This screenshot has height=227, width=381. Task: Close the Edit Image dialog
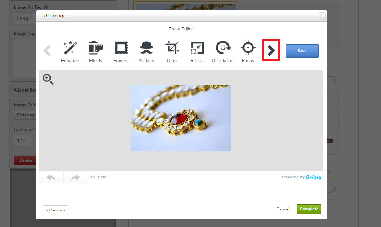pos(322,16)
